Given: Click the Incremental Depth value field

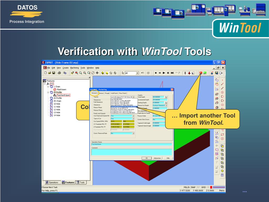Looking at the screenshot, I should (160, 100).
